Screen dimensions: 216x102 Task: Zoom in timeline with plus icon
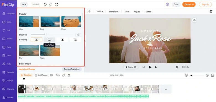pos(207,75)
